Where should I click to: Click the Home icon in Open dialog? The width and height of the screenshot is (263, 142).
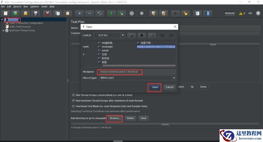point(142,35)
